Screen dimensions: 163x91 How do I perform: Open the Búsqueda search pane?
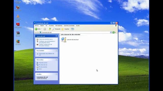tap(57, 29)
